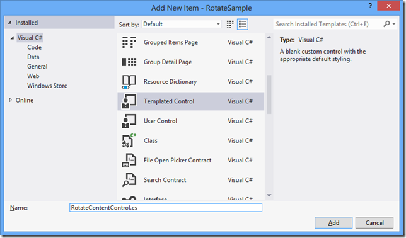Choose the Resource Dictionary template
Screen dimensions: 406x238
tap(191, 82)
